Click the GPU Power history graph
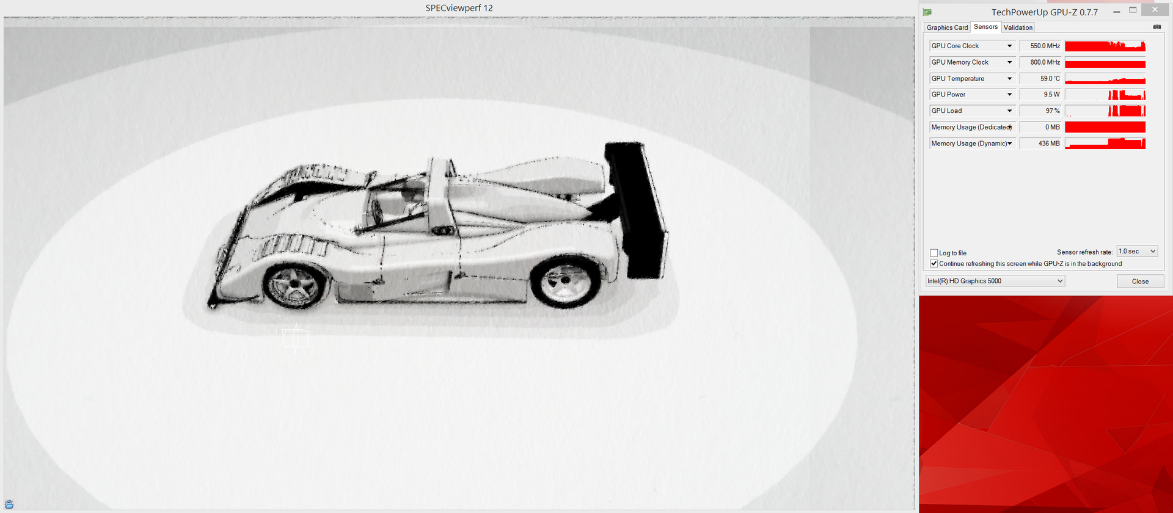The width and height of the screenshot is (1173, 513). pos(1105,95)
